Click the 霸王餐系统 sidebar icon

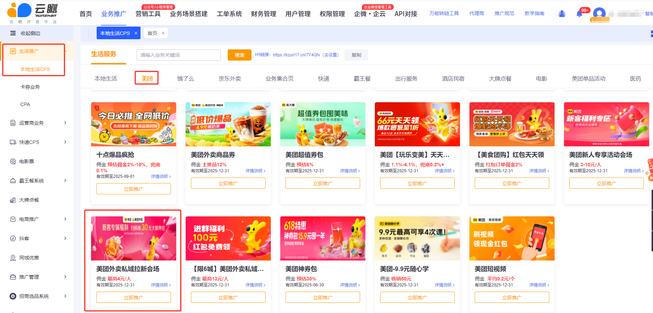pos(13,181)
